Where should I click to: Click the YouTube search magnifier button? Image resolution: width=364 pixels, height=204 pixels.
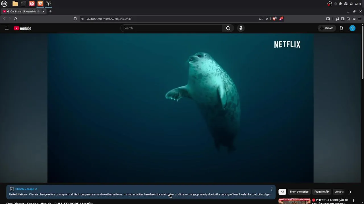228,28
